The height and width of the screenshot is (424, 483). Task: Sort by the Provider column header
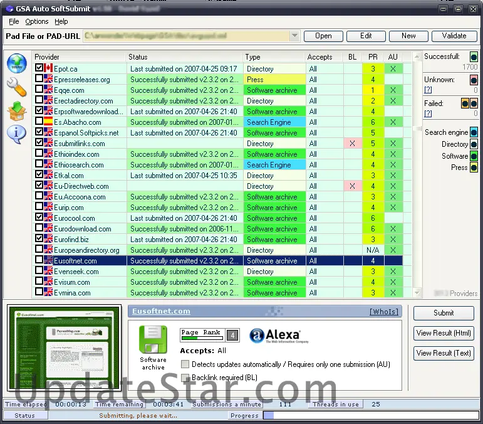80,57
